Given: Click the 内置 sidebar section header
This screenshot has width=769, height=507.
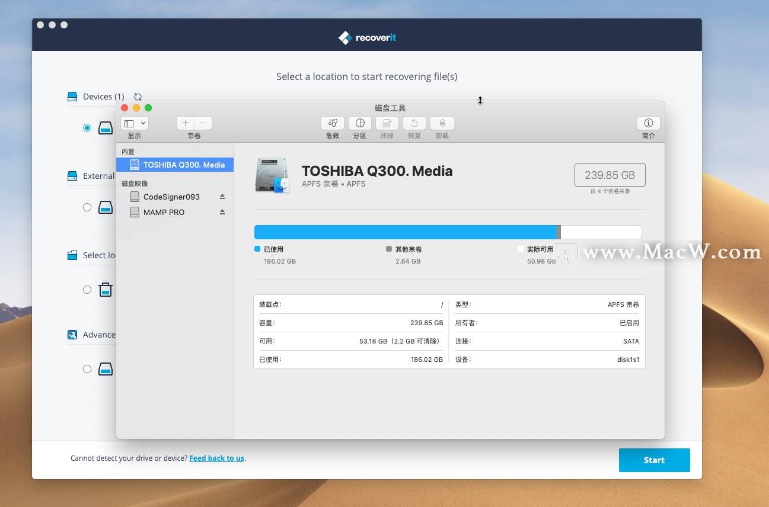Looking at the screenshot, I should click(x=128, y=152).
